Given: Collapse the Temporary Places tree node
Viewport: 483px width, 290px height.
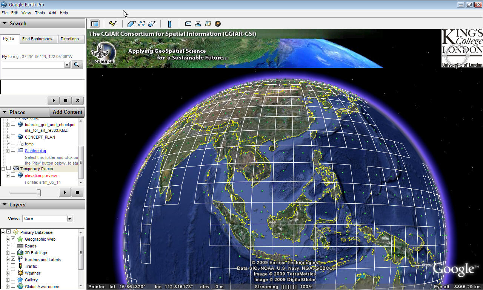Looking at the screenshot, I should (x=3, y=169).
